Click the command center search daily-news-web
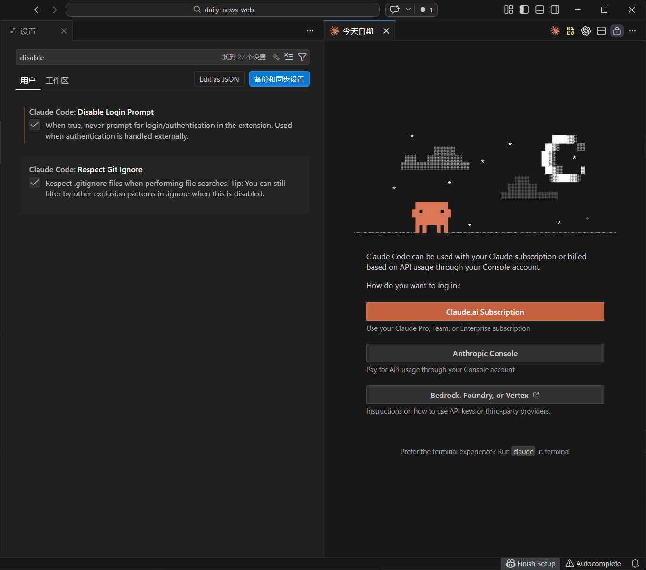The width and height of the screenshot is (646, 570). click(223, 10)
